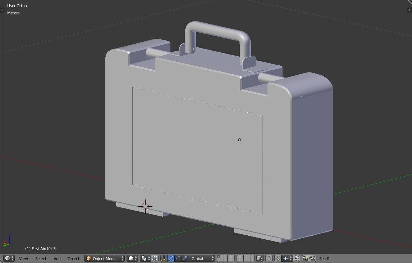
Task: Open the 3D View editor type selector
Action: click(x=9, y=258)
